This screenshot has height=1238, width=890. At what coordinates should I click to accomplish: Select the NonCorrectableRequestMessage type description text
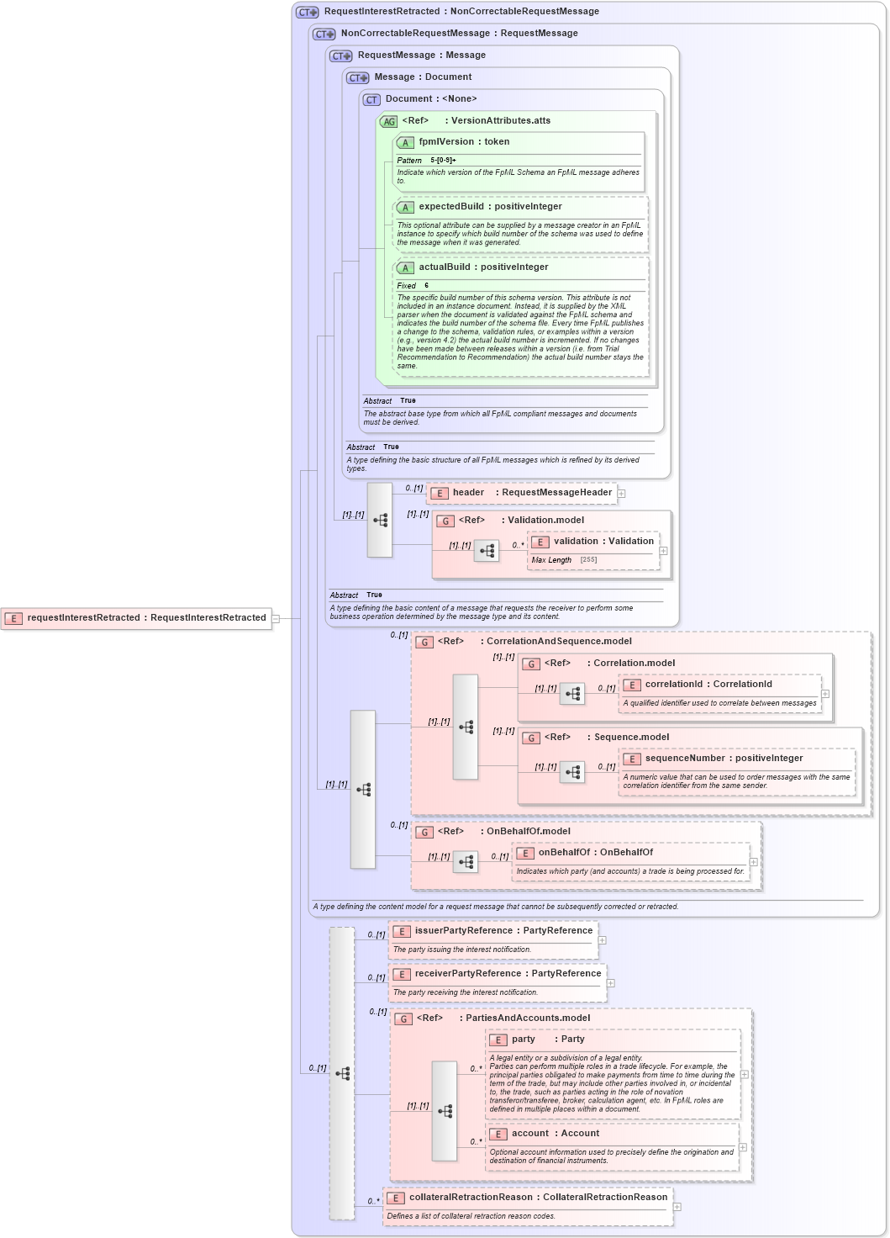point(496,907)
